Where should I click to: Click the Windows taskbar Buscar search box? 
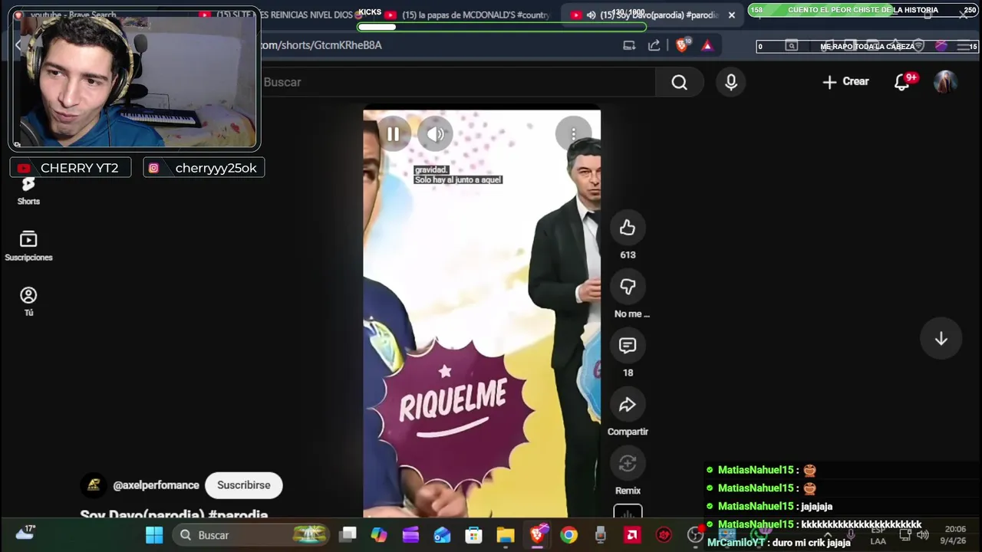pyautogui.click(x=251, y=535)
